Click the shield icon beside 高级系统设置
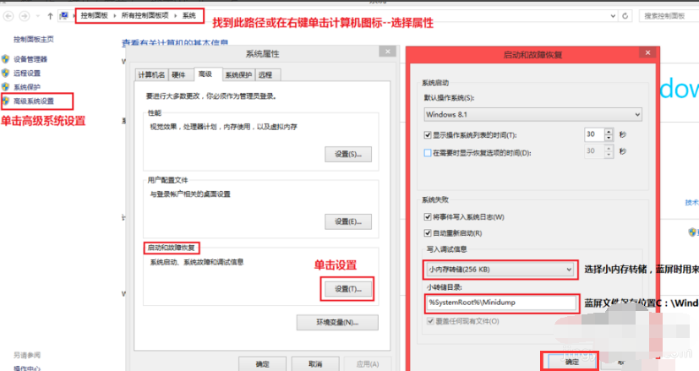The width and height of the screenshot is (699, 371). [x=6, y=101]
